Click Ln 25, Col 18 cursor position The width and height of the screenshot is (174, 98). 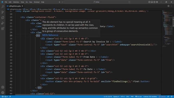108,97
